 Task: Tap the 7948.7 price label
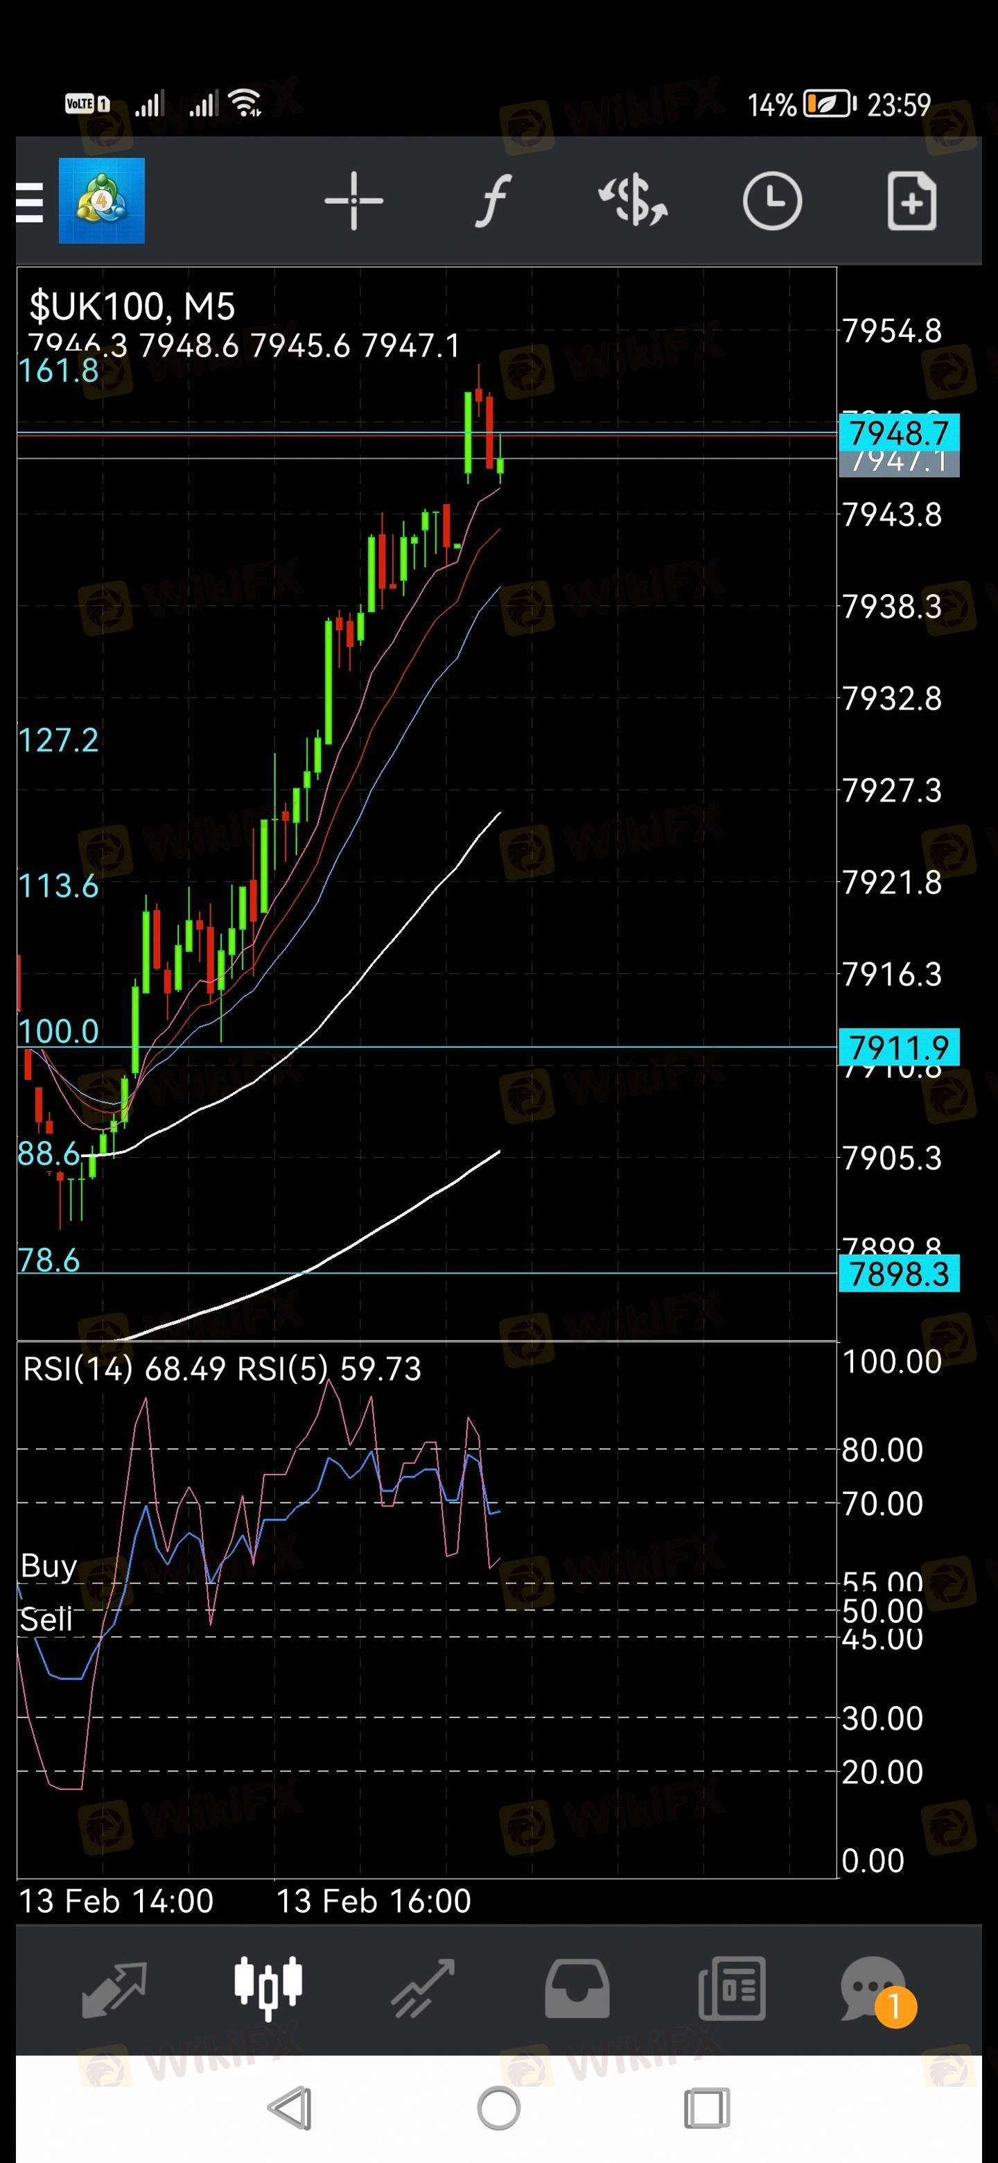898,433
